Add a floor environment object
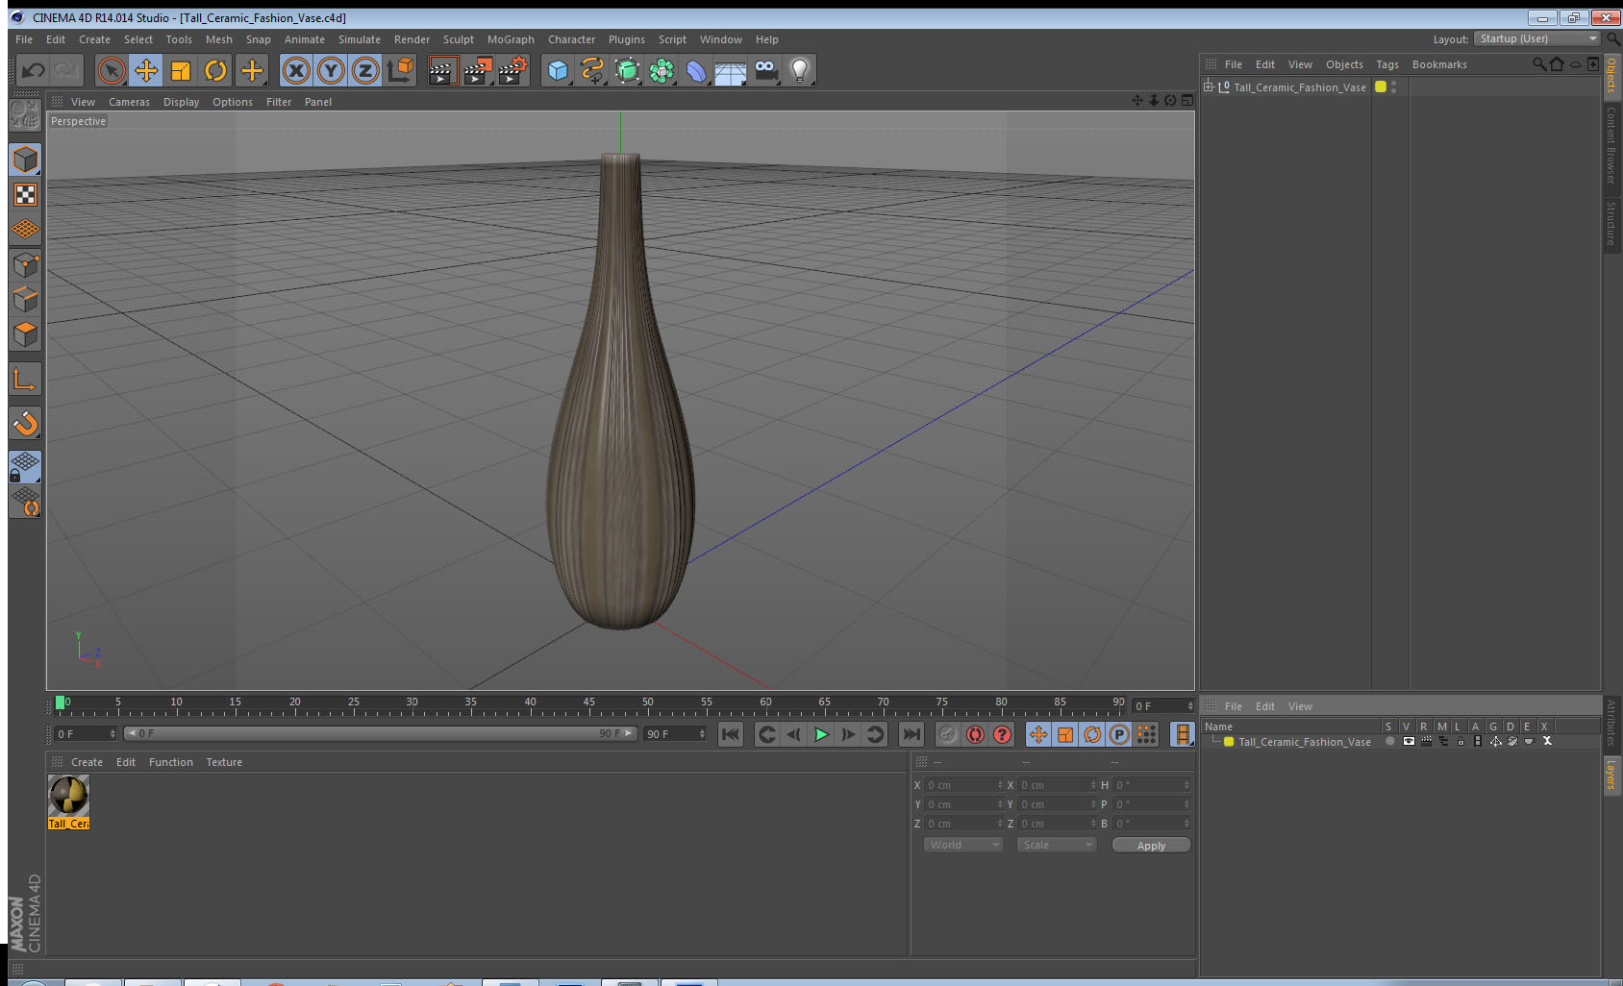The image size is (1623, 986). pyautogui.click(x=731, y=70)
